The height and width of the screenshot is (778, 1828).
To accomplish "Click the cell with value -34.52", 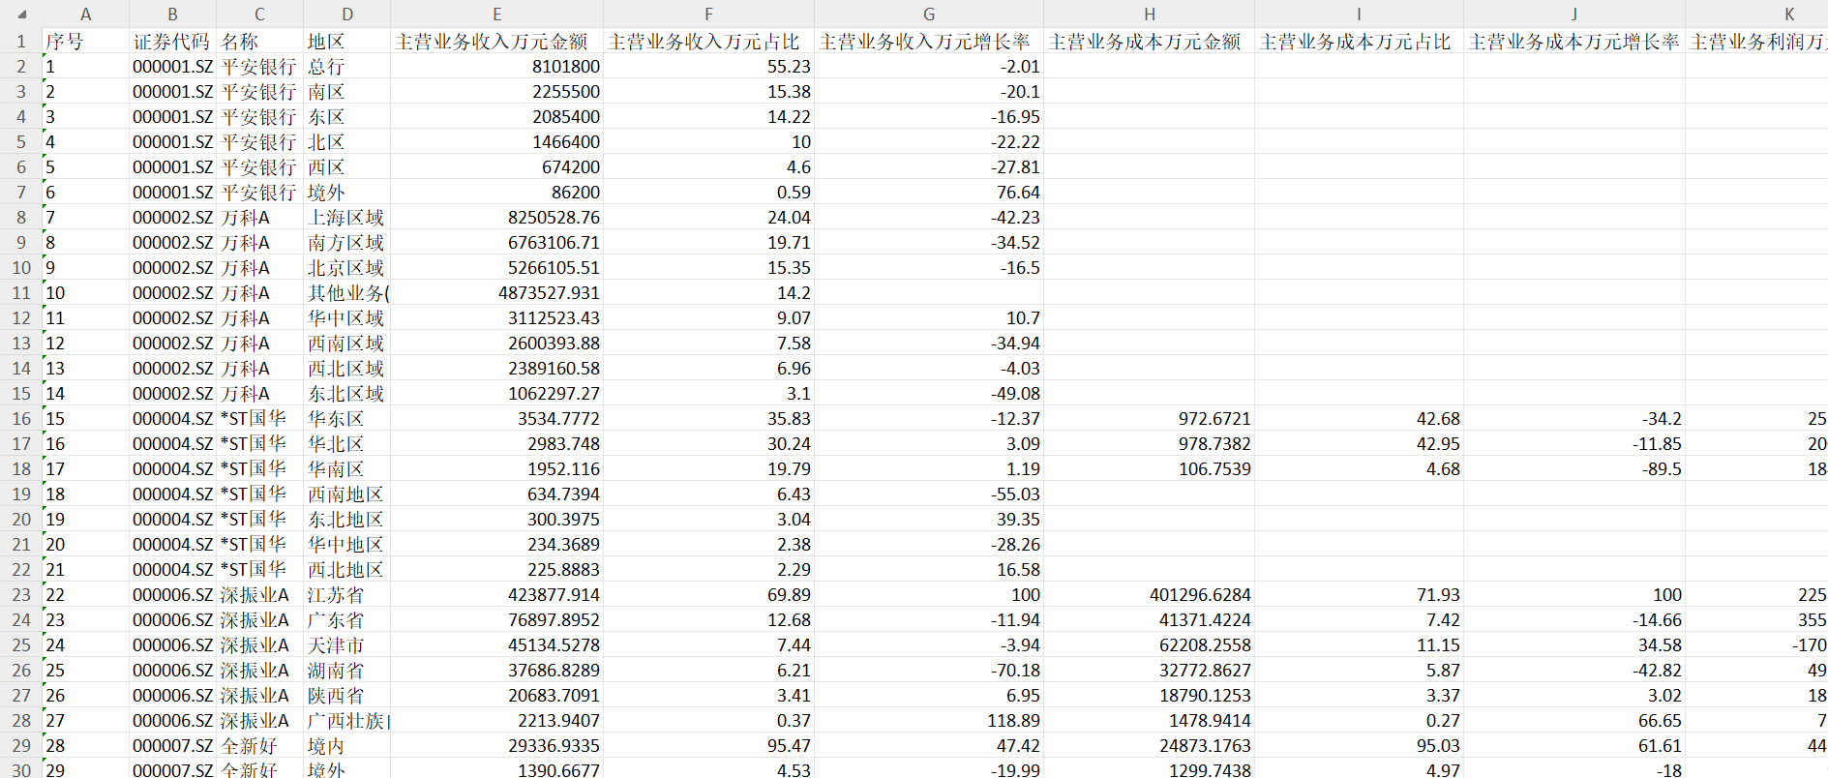I will pos(929,243).
